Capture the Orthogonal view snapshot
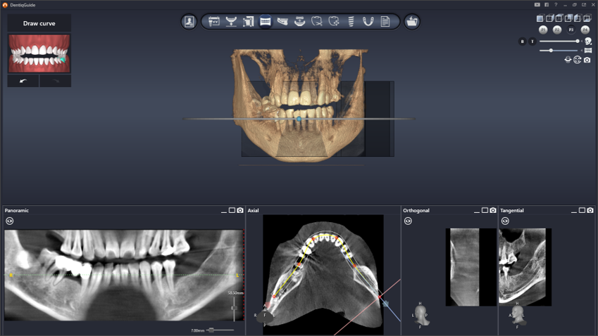This screenshot has height=336, width=598. pyautogui.click(x=493, y=210)
